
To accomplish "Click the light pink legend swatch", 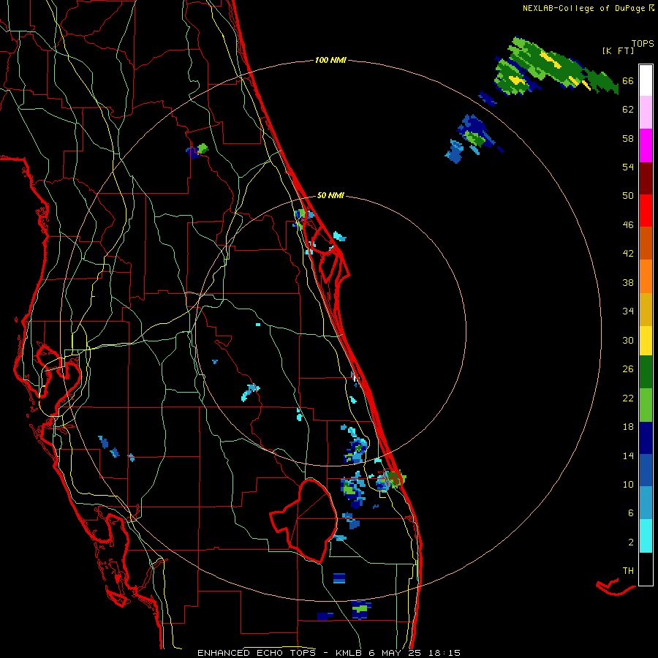I will click(646, 112).
